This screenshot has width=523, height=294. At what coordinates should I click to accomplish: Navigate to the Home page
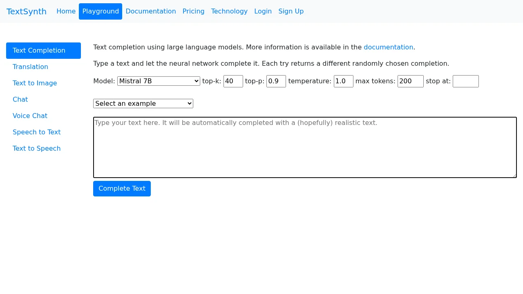pos(66,11)
